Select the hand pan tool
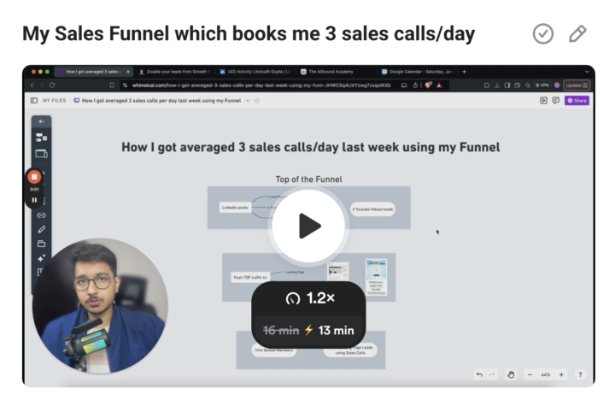This screenshot has height=412, width=615. coord(511,374)
